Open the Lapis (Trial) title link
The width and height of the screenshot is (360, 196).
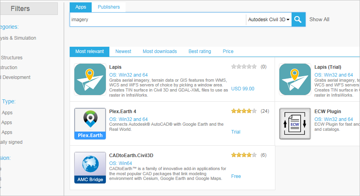pyautogui.click(x=328, y=67)
